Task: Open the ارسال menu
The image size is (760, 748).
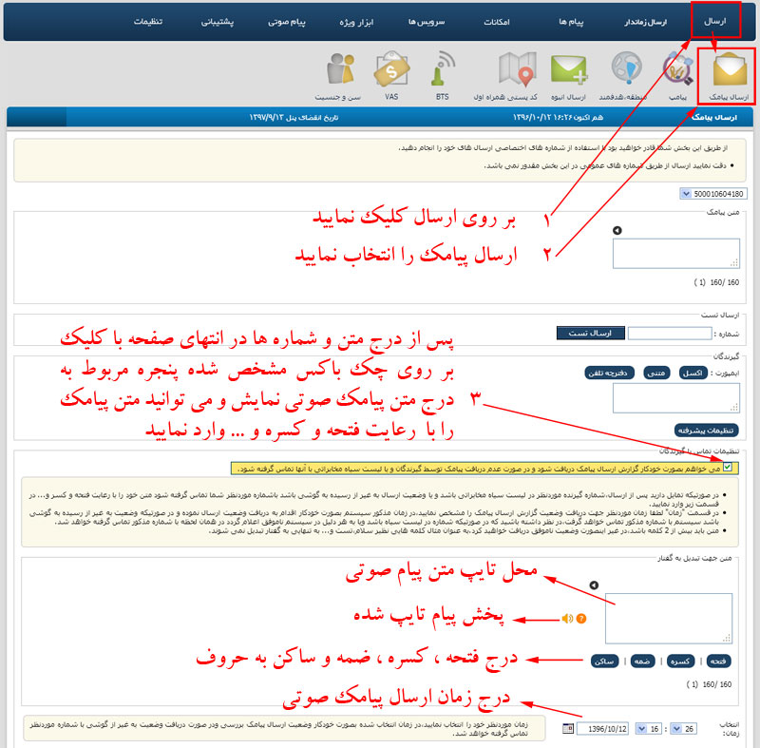Action: coord(715,21)
